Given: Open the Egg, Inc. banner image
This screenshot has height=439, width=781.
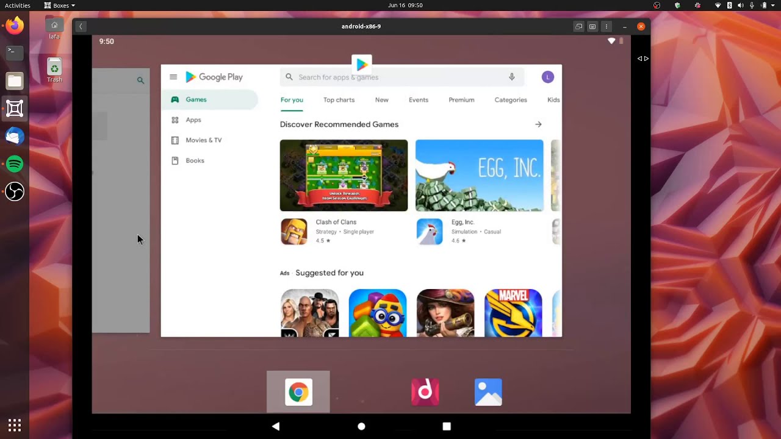Looking at the screenshot, I should point(479,176).
